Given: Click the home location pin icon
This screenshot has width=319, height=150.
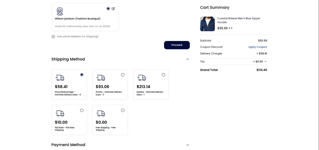Looking at the screenshot, I should [x=60, y=11].
